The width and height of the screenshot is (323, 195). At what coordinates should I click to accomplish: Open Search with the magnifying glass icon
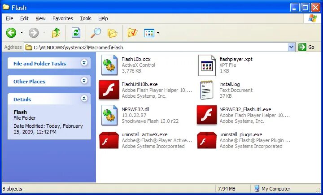(96, 33)
